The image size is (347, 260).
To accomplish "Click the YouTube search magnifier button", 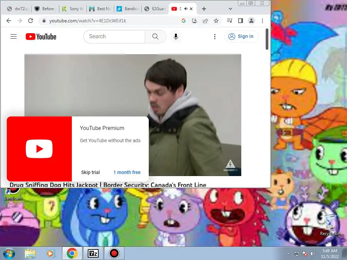I will 155,37.
